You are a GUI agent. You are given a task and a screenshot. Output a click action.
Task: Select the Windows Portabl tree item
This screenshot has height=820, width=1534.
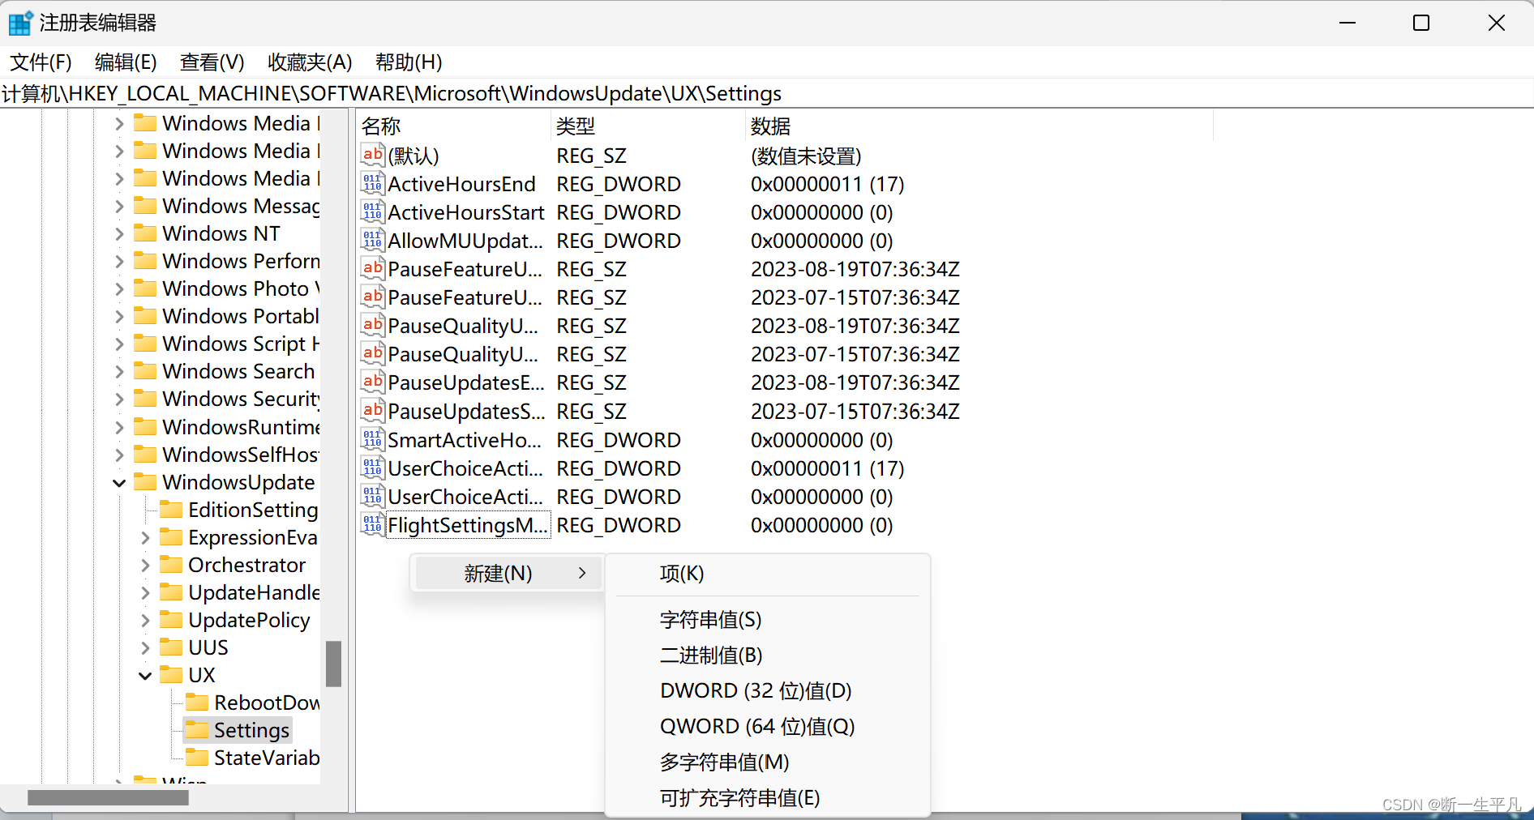pos(241,316)
